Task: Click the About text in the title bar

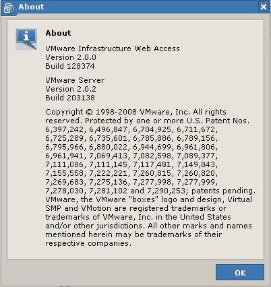Action: pos(31,7)
